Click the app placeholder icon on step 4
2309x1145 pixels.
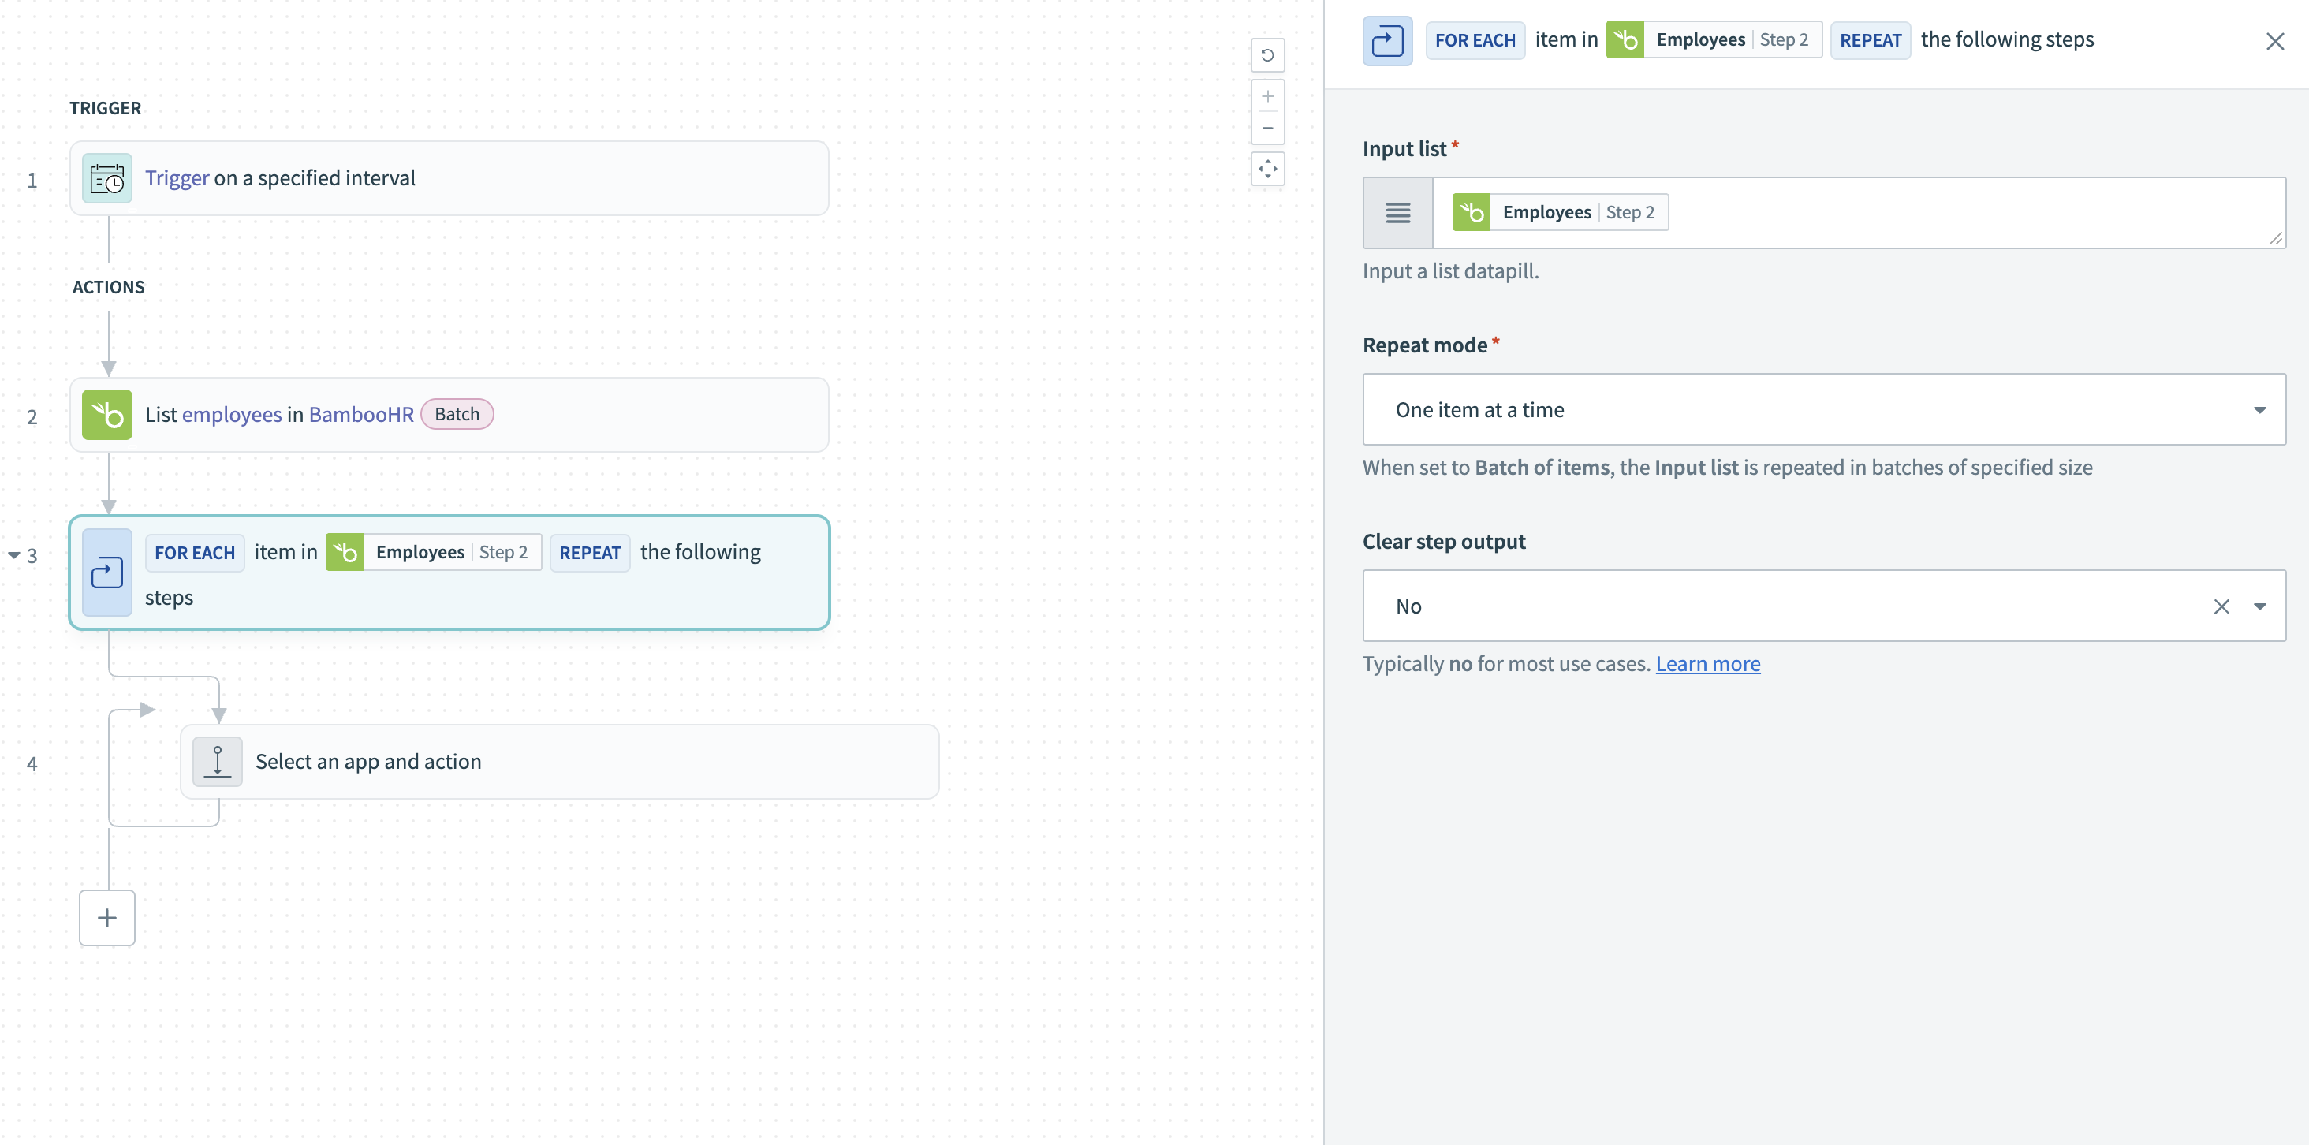point(217,761)
